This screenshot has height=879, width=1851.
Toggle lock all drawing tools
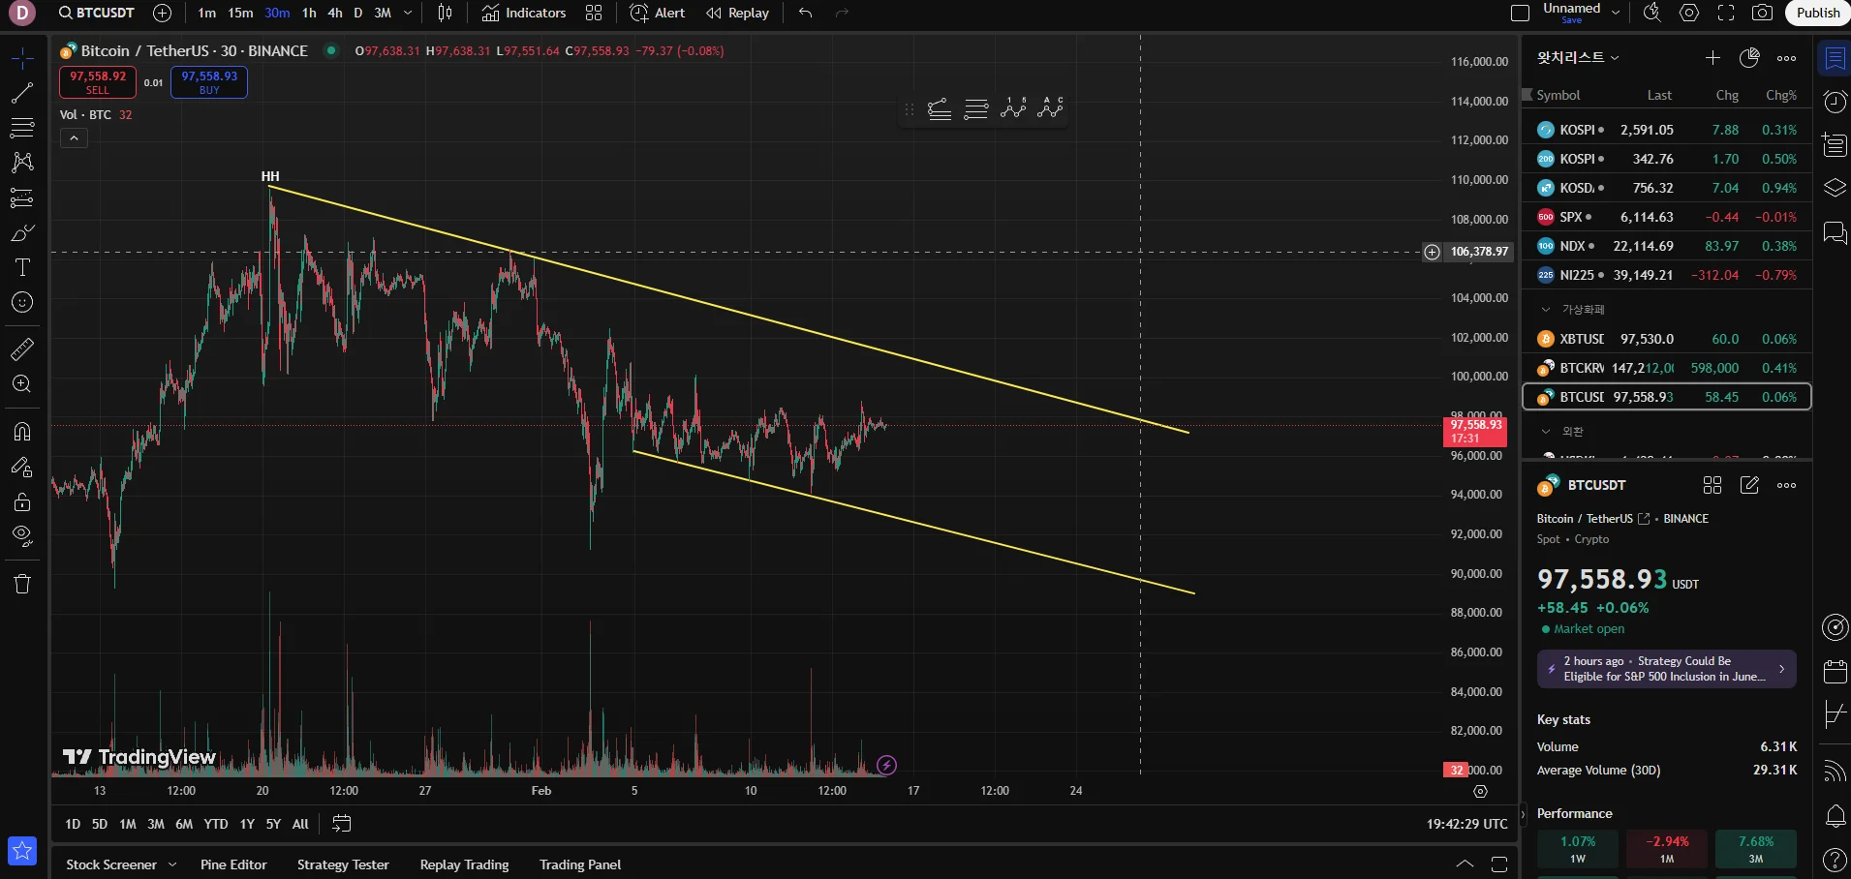pyautogui.click(x=22, y=502)
